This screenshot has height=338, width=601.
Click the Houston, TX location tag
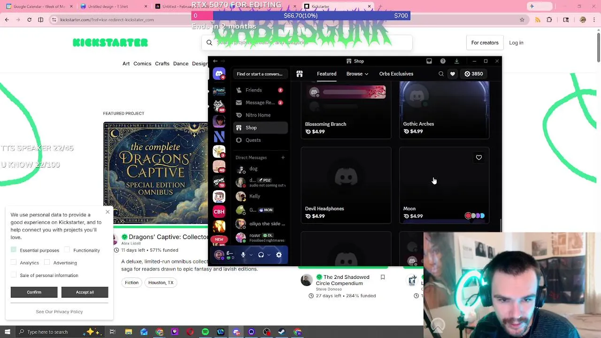click(x=161, y=283)
